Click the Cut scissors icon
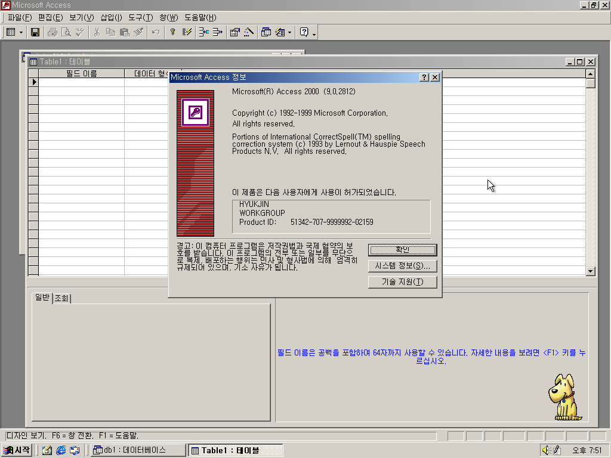The image size is (611, 458). click(97, 32)
